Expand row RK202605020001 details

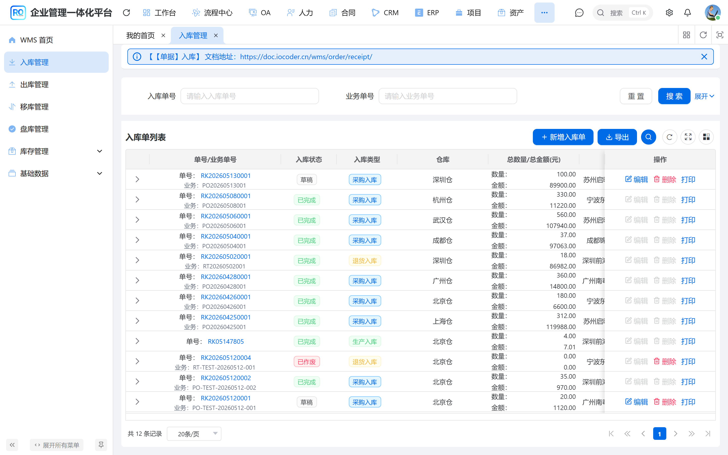click(137, 260)
